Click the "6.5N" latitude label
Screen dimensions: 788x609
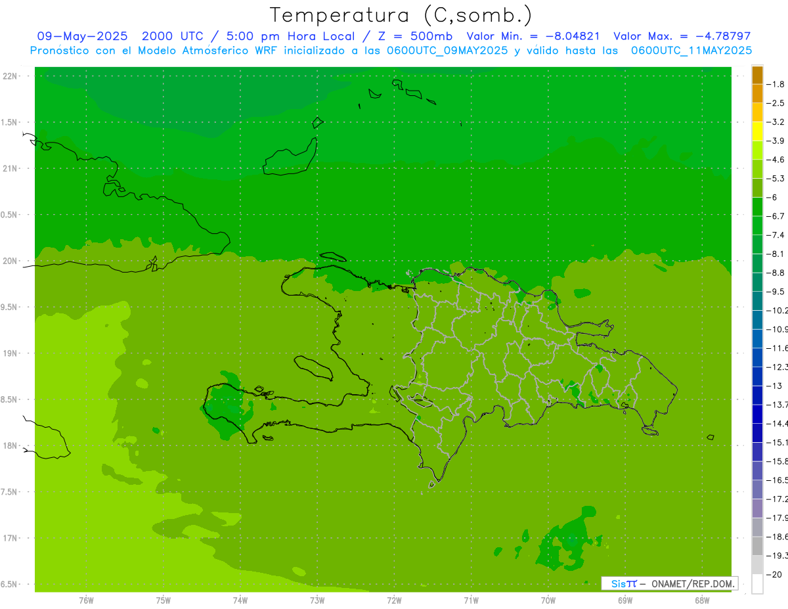(10, 584)
